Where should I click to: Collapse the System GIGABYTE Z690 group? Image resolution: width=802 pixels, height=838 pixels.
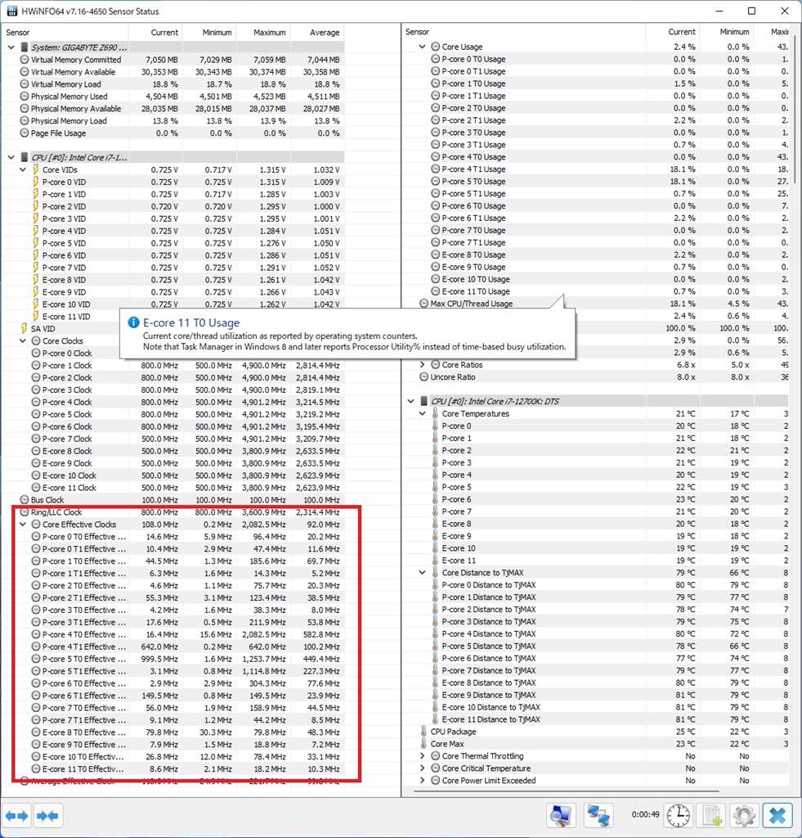[x=11, y=47]
